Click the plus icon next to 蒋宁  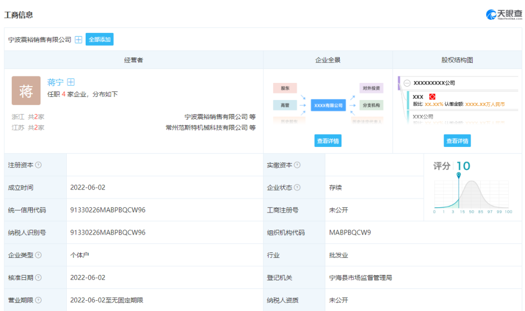coord(71,82)
